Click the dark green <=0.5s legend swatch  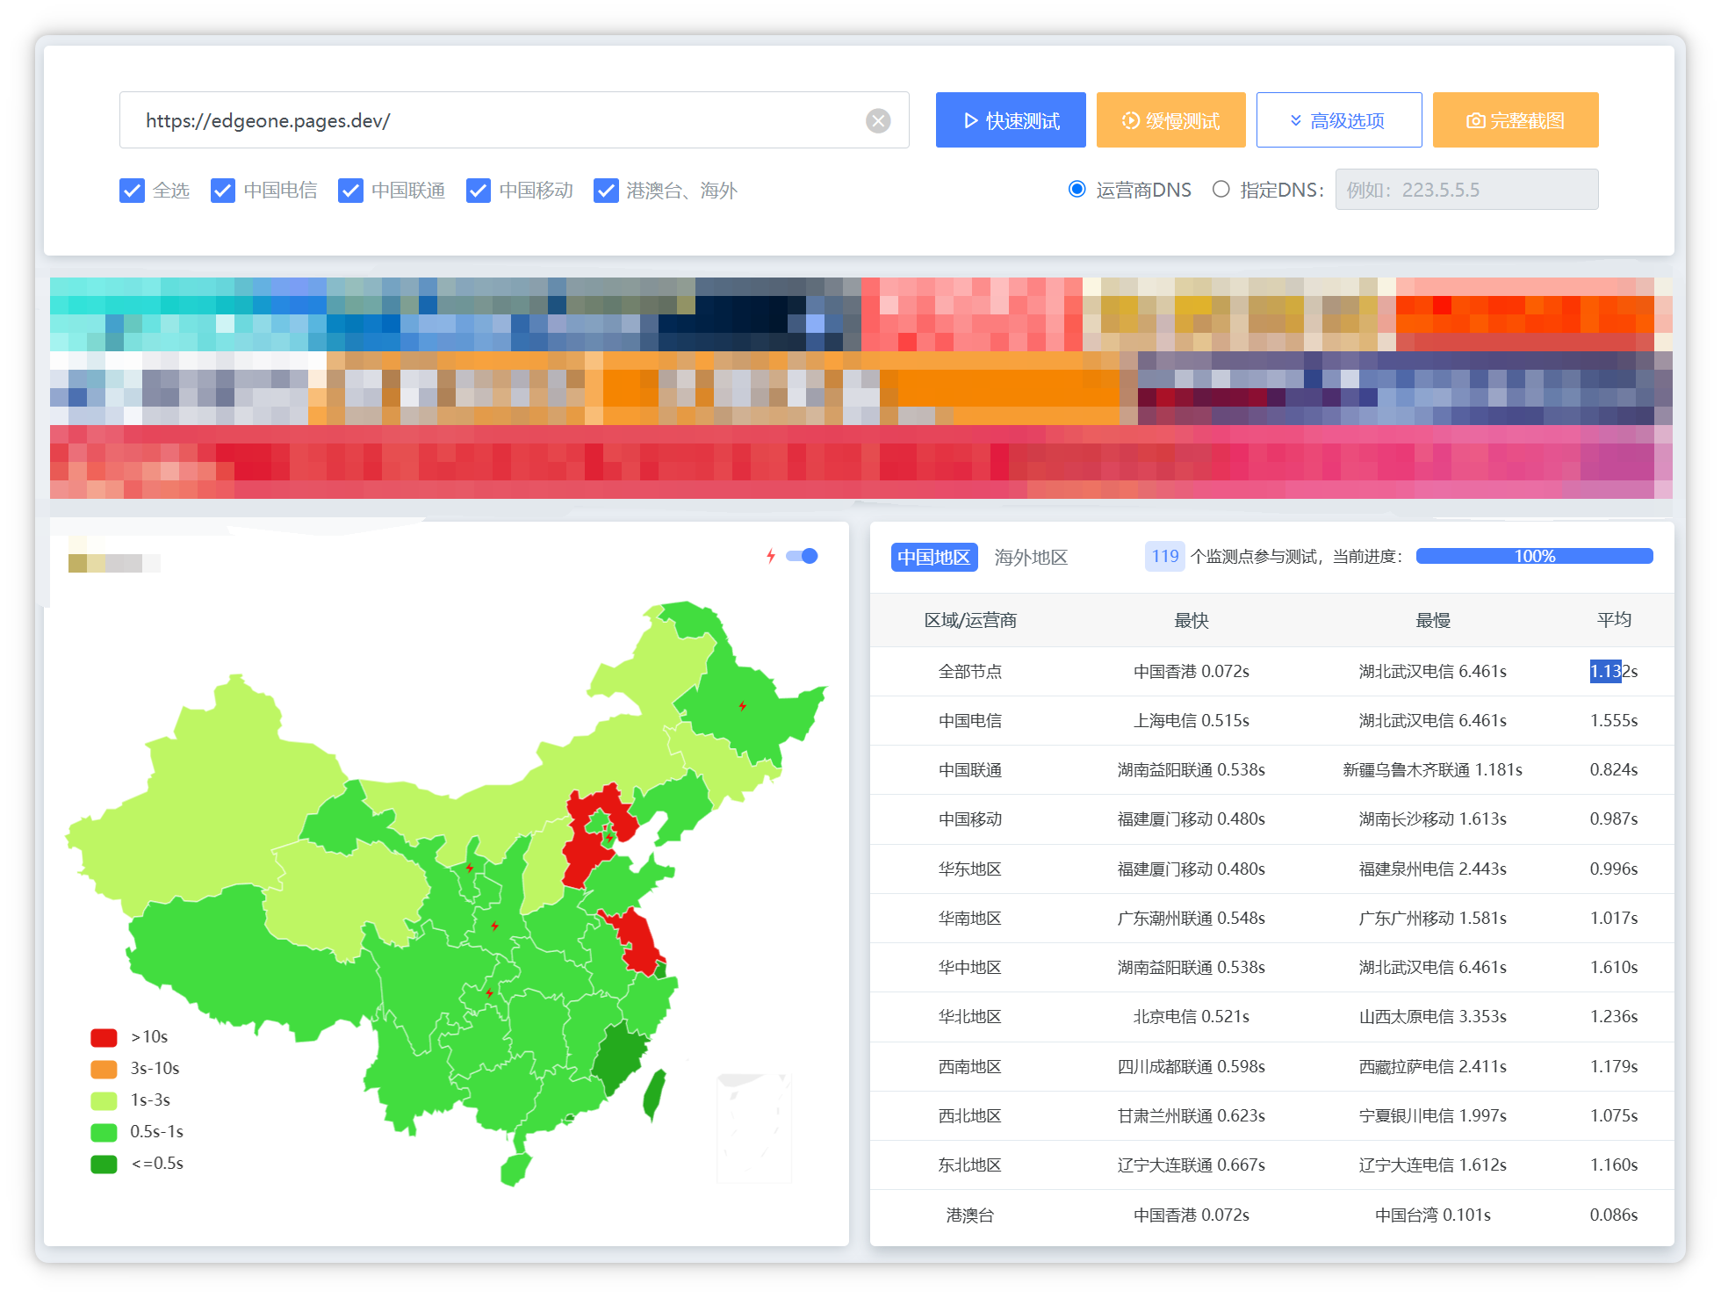[104, 1164]
